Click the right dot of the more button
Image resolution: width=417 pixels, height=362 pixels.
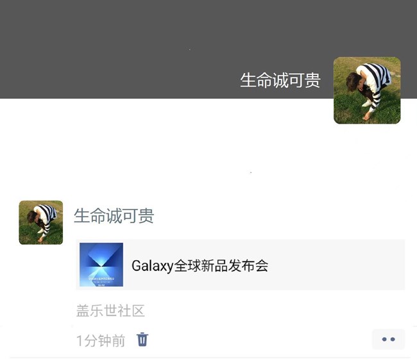point(393,340)
